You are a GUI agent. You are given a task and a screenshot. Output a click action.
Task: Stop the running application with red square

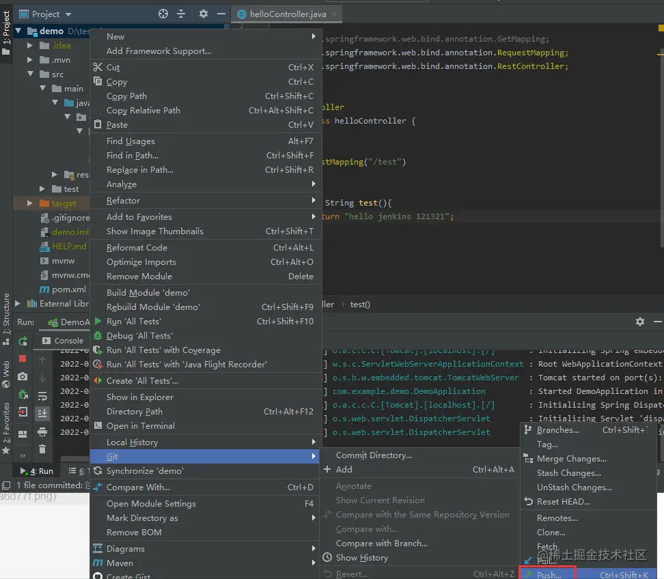[23, 358]
